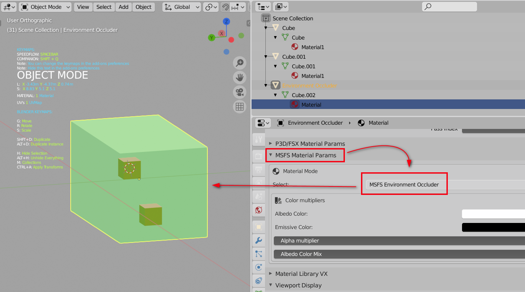Click the top-level Cube object icon
The height and width of the screenshot is (292, 525).
point(275,28)
